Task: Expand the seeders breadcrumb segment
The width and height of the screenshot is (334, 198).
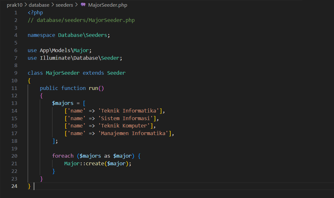Action: (65, 5)
